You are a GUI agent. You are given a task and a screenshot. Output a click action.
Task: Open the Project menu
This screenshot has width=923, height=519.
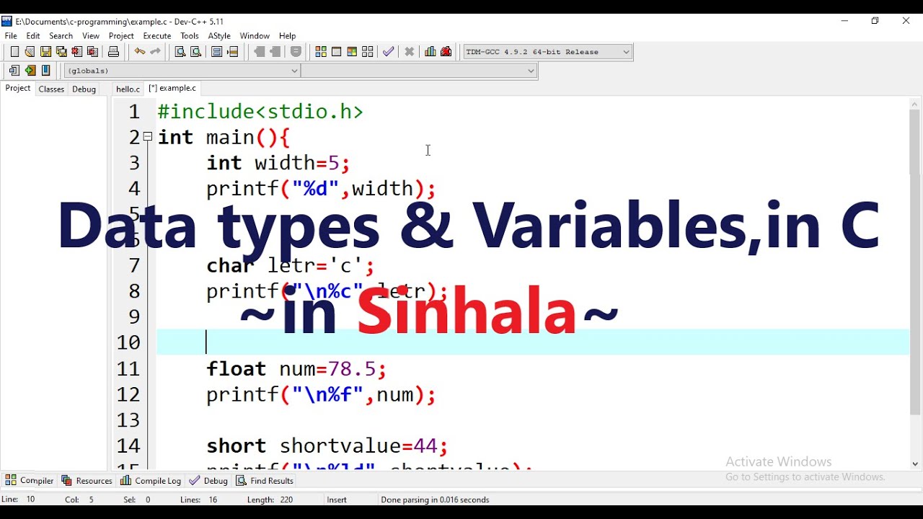point(121,35)
